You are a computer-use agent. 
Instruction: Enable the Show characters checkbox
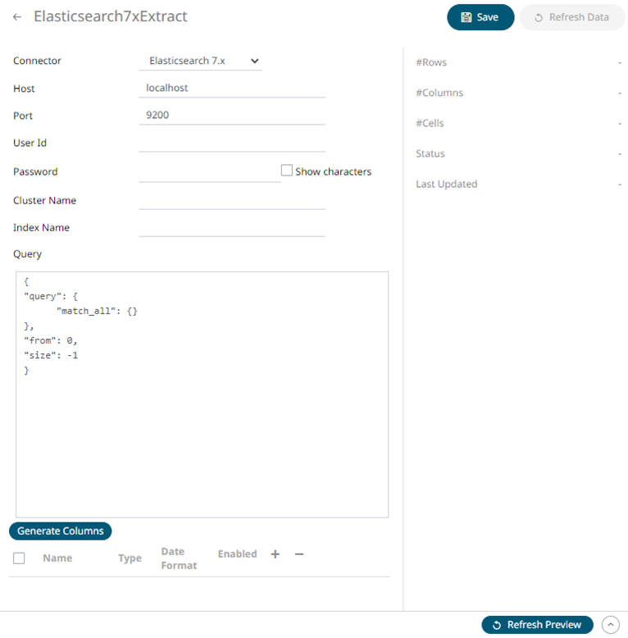click(287, 171)
